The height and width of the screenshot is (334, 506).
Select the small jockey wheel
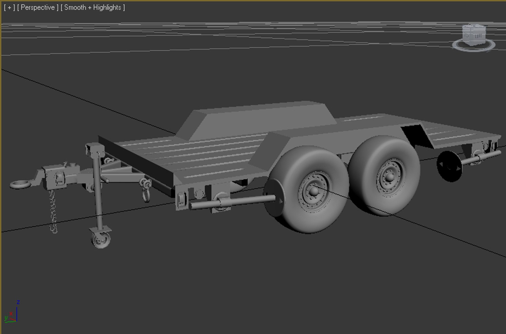pyautogui.click(x=101, y=240)
